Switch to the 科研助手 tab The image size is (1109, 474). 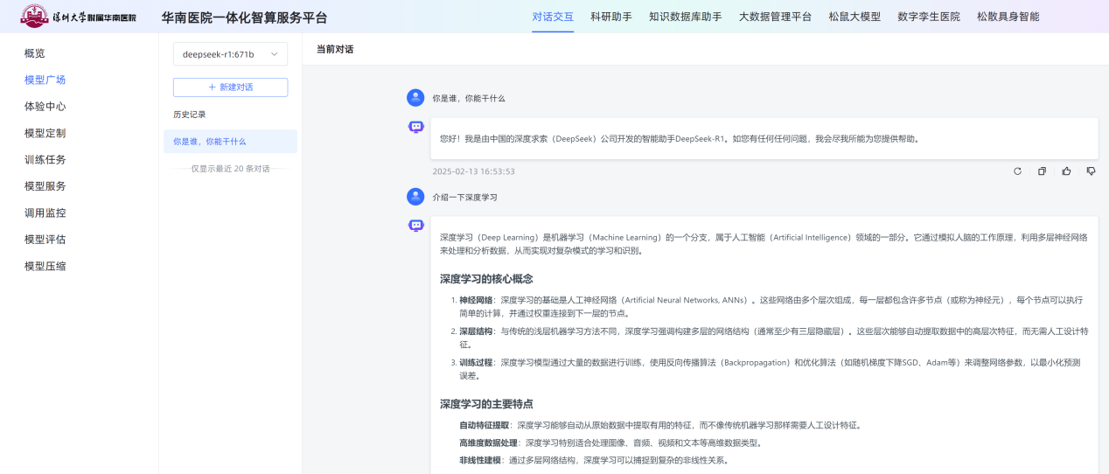point(610,17)
